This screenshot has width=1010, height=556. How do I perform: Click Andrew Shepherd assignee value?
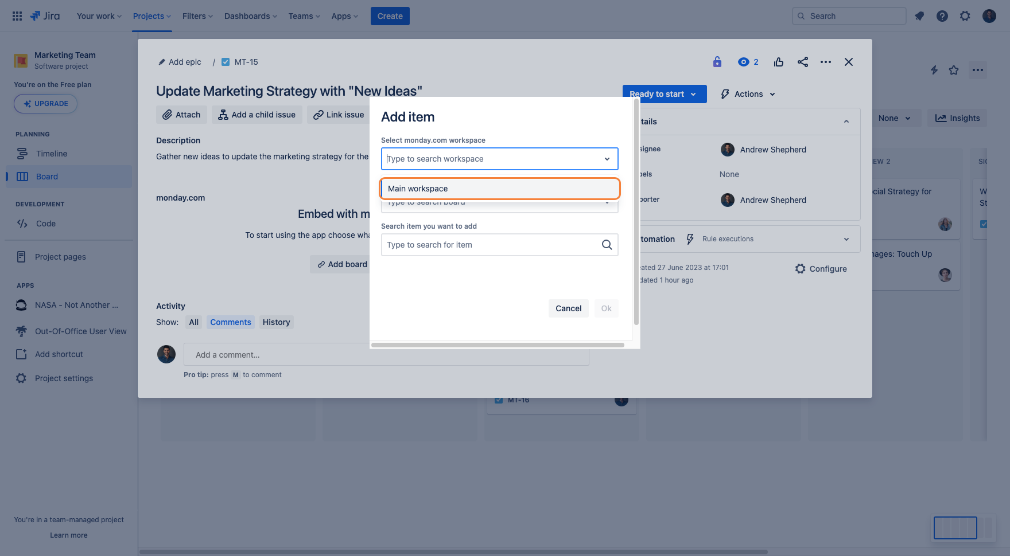click(764, 150)
